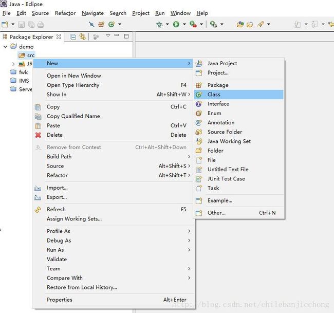
Task: Click the Search flashlight toolbar icon
Action: [261, 24]
